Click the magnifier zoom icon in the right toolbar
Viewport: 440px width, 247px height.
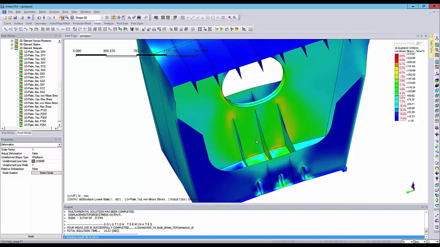437,163
